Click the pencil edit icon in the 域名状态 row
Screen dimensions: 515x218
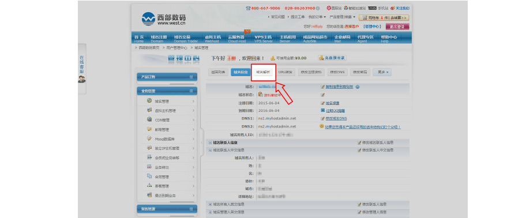(322, 95)
